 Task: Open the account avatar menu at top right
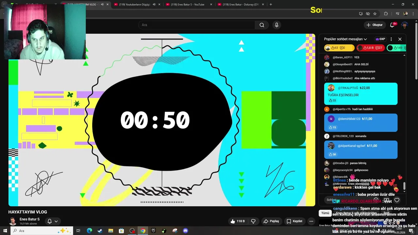405,25
